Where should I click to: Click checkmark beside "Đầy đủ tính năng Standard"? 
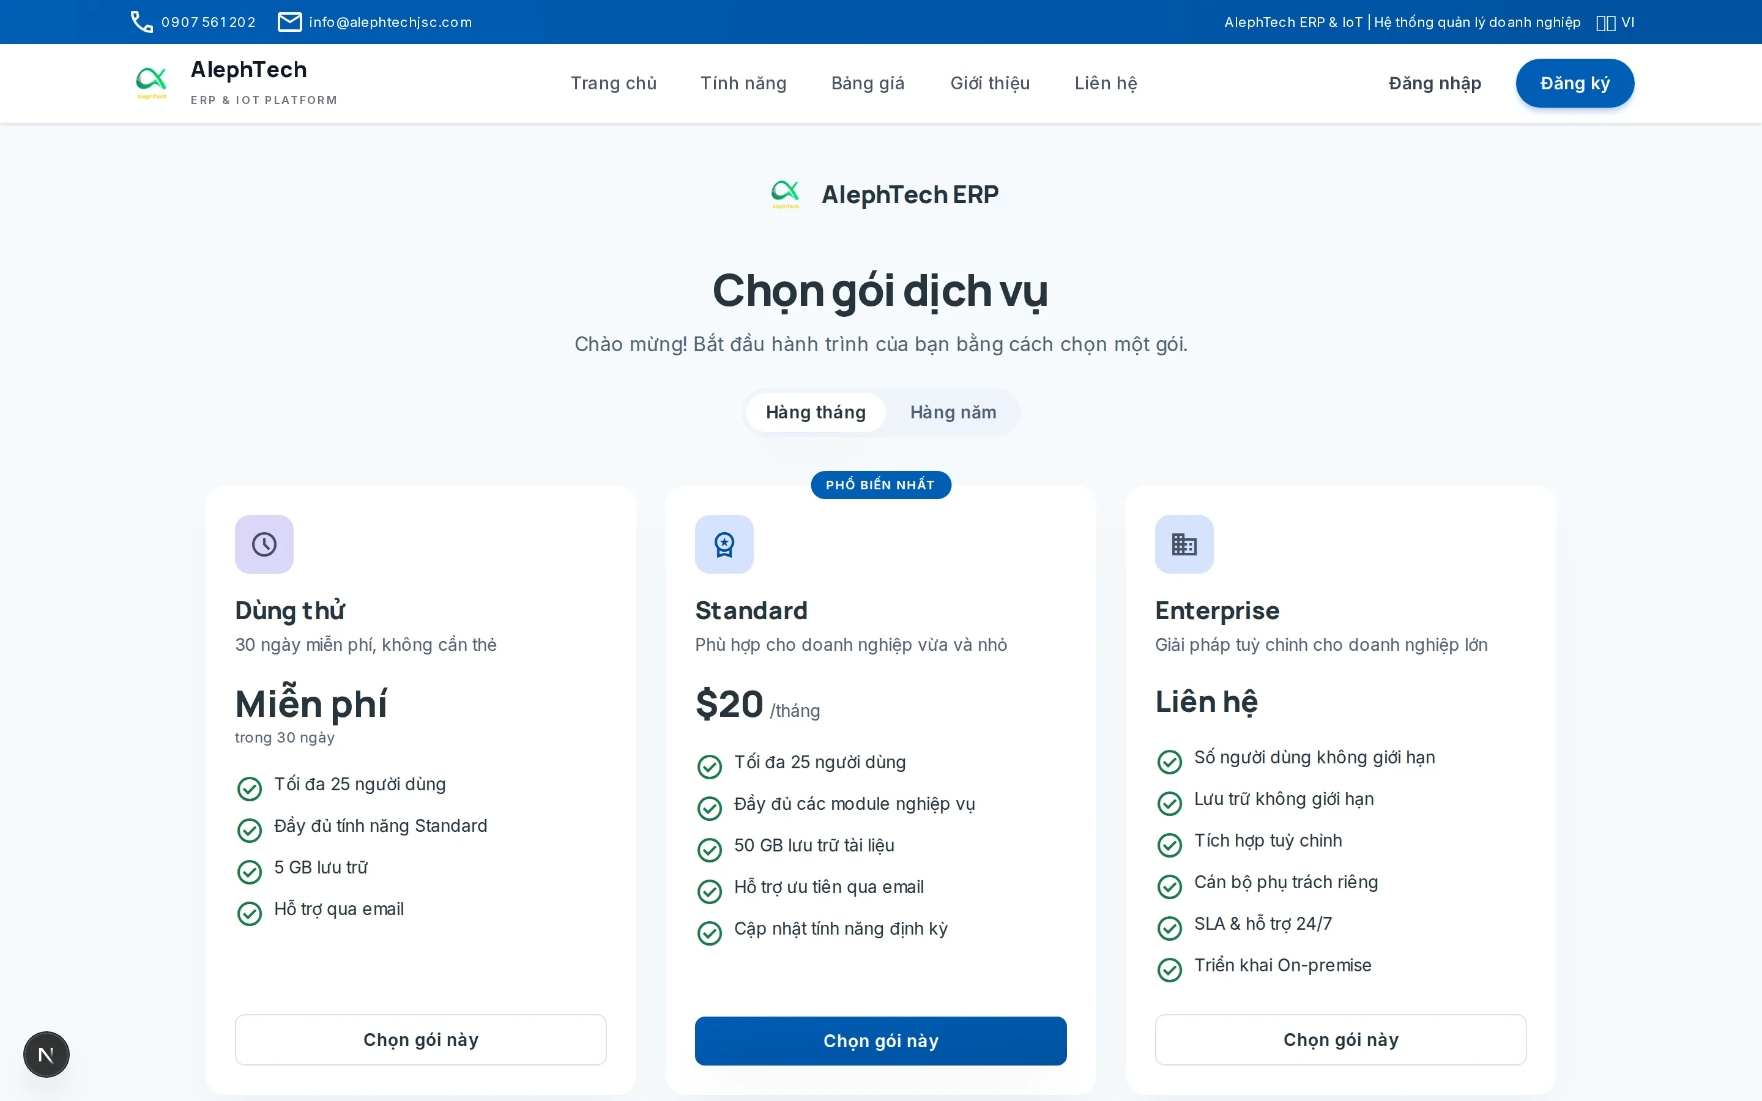[x=250, y=829]
